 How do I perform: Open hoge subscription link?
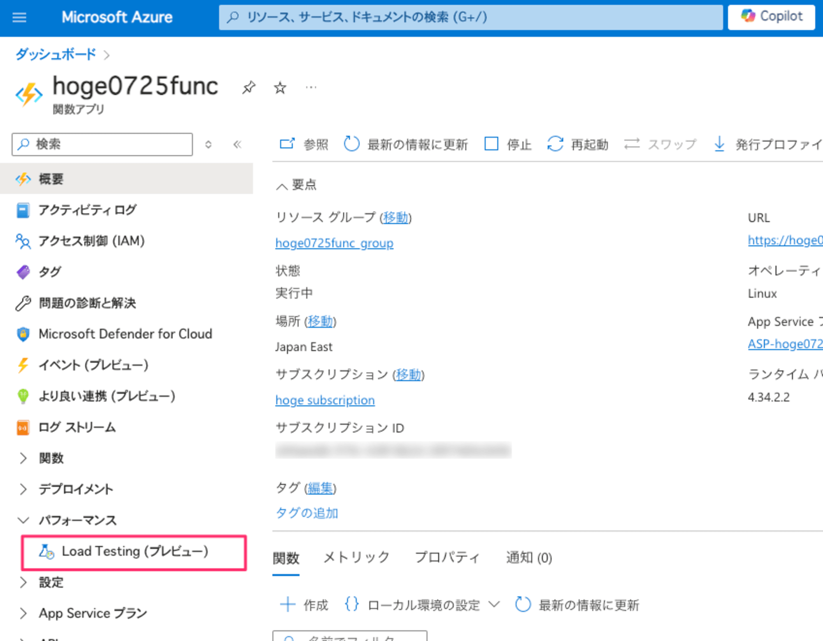[x=325, y=400]
